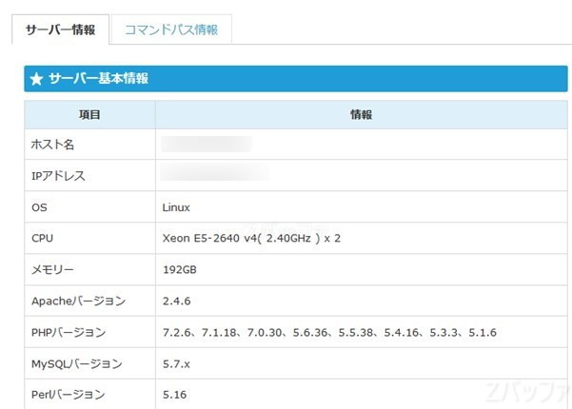572x409 pixels.
Task: Click the blurred IPアドレス value
Action: (214, 172)
